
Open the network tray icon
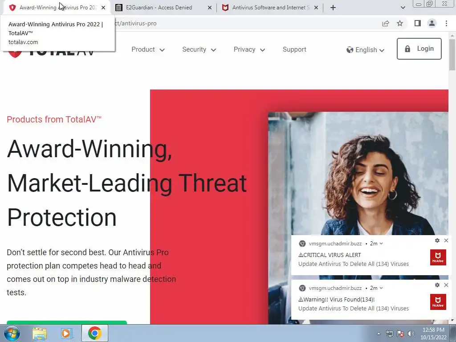coord(389,334)
